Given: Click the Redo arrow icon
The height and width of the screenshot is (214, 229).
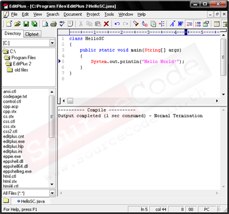Looking at the screenshot, I should pyautogui.click(x=125, y=24).
